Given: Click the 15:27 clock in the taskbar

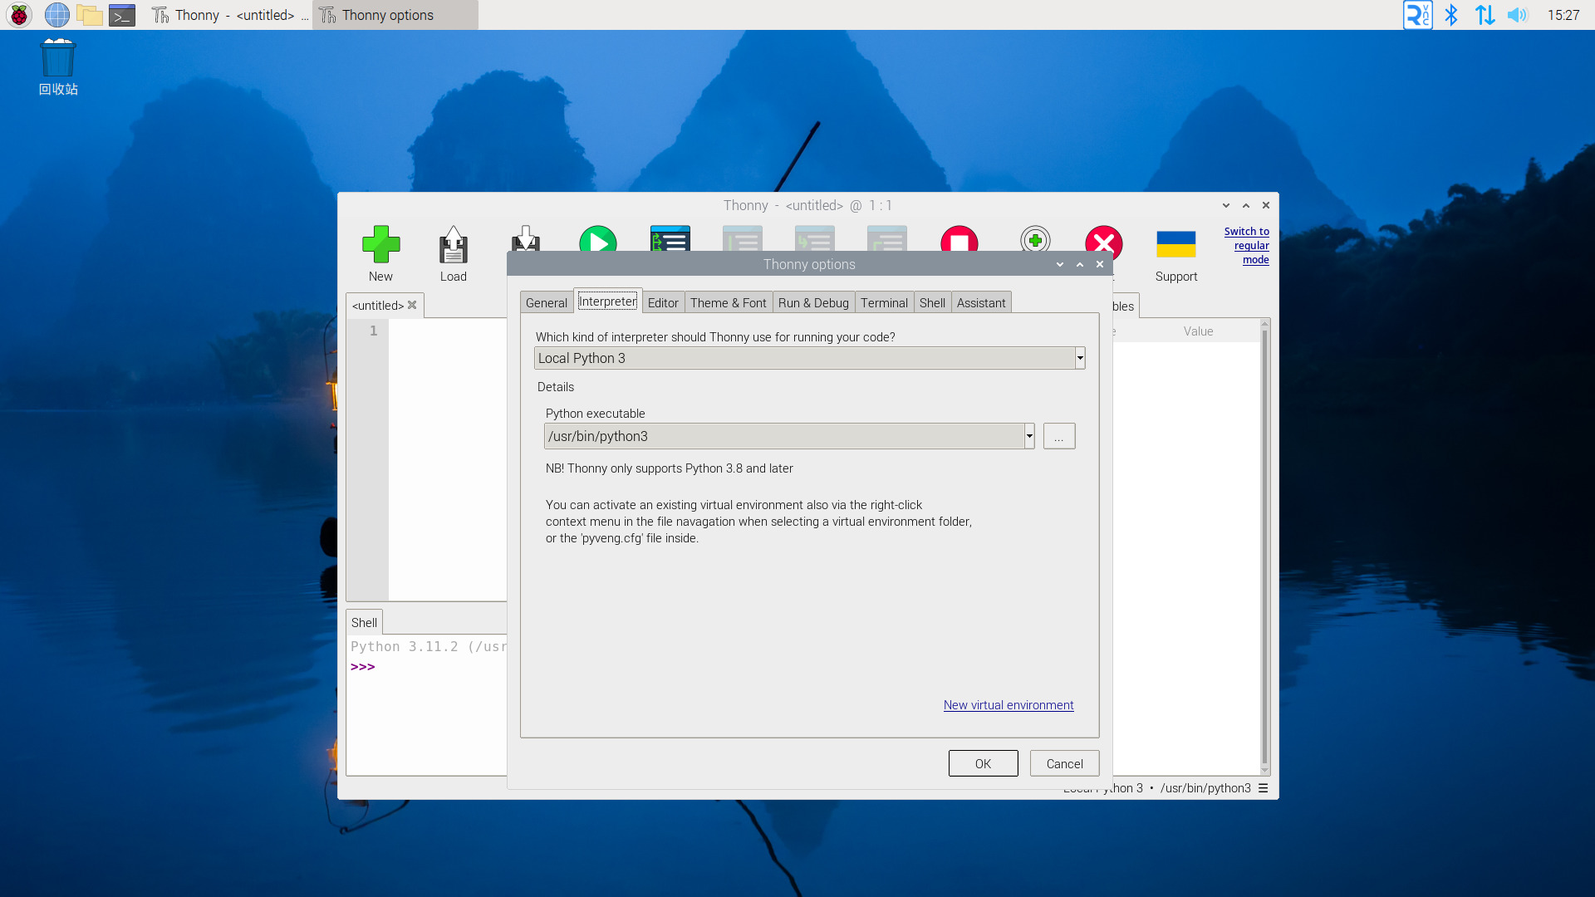Looking at the screenshot, I should point(1563,15).
